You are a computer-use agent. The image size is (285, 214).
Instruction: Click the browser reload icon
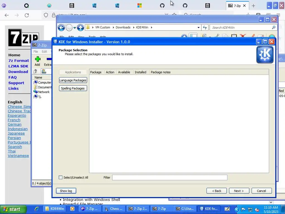(x=27, y=15)
